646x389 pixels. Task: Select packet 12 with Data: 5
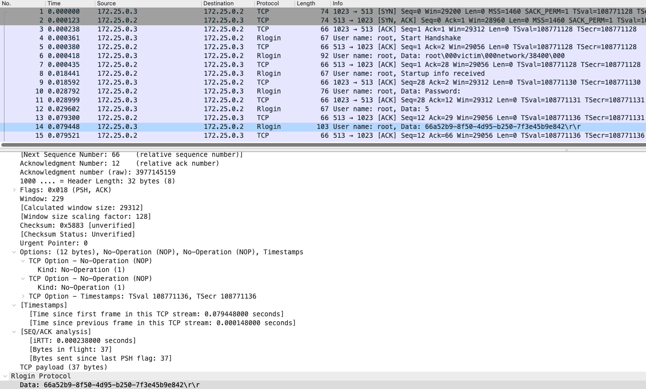click(x=323, y=109)
